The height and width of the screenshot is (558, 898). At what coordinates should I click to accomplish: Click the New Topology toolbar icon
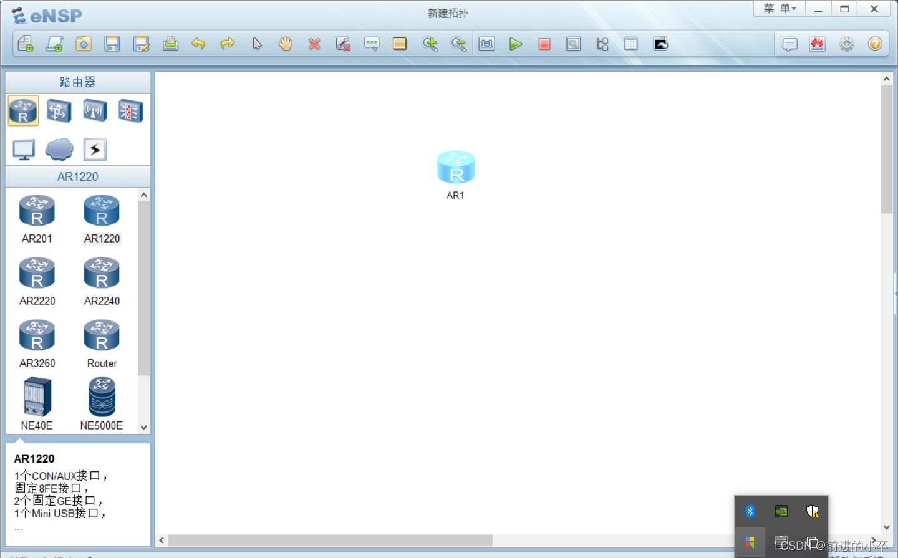26,44
